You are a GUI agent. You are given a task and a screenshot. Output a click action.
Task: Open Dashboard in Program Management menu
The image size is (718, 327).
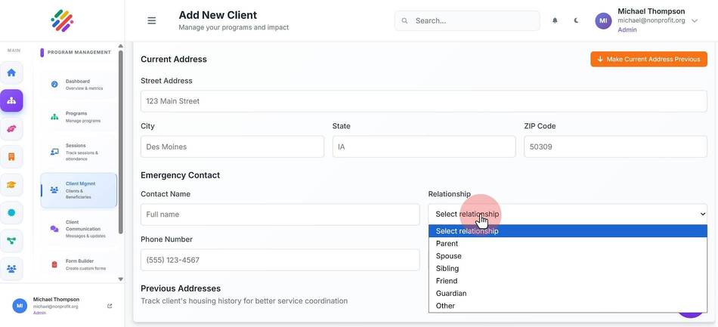coord(79,85)
